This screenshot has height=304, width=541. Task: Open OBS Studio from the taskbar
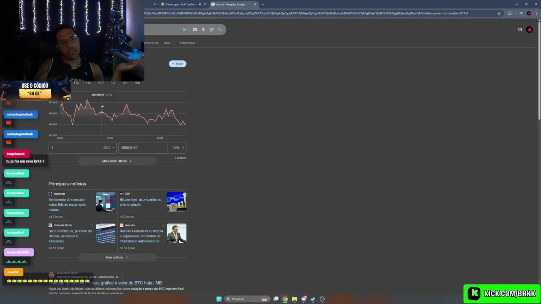click(322, 299)
